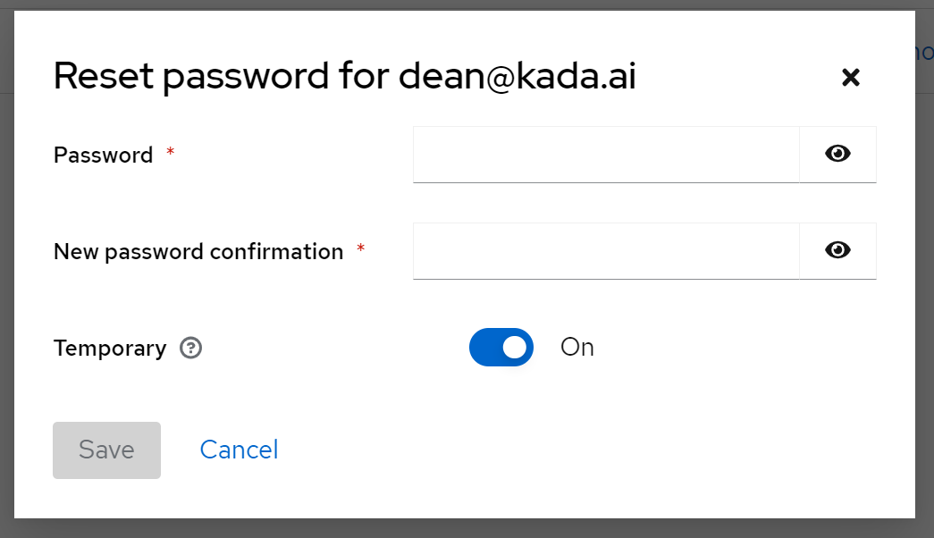Click the partially hidden blue text behind the dialog

(924, 54)
